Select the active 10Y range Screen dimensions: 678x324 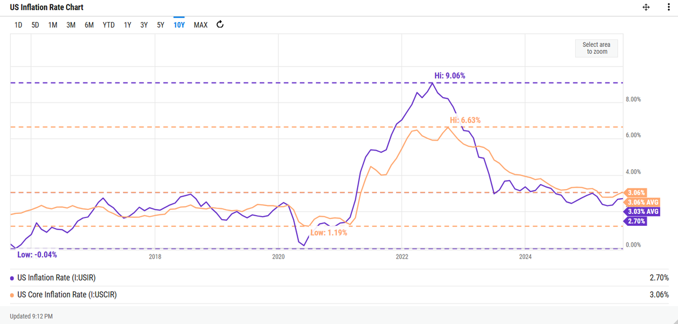click(179, 25)
